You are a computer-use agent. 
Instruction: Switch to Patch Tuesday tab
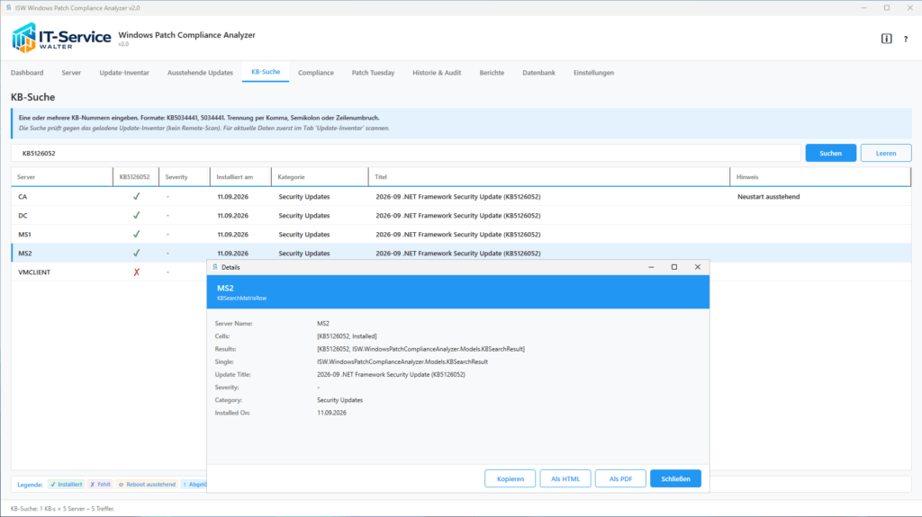[373, 72]
